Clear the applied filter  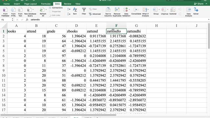click(93, 9)
